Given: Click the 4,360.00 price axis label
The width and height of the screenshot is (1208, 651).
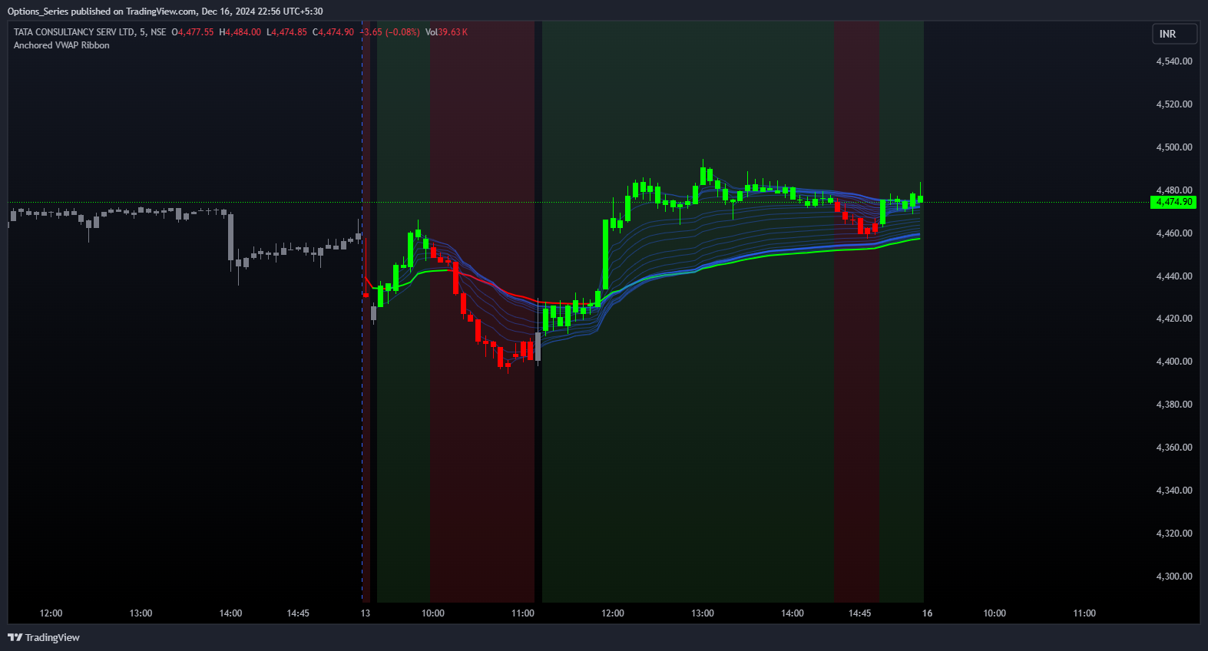Looking at the screenshot, I should click(1174, 448).
